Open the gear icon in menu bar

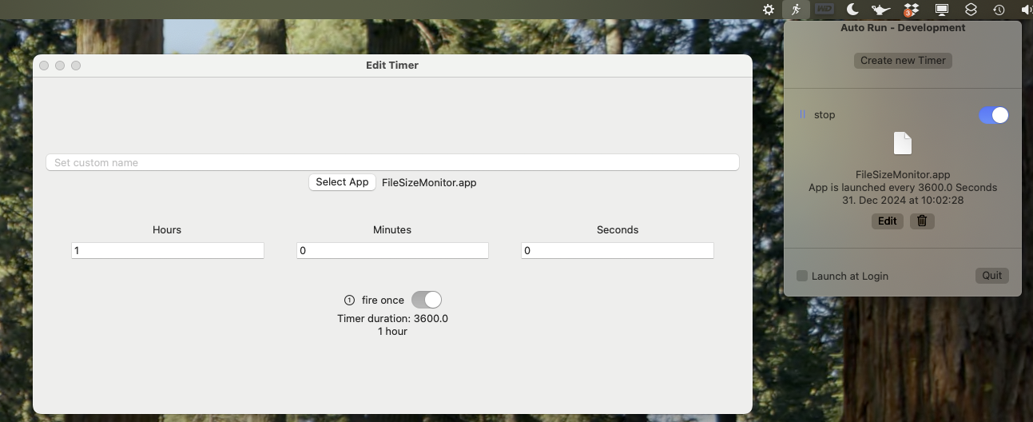(x=769, y=10)
